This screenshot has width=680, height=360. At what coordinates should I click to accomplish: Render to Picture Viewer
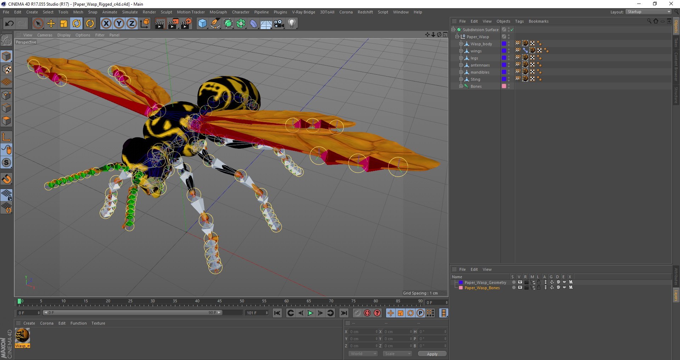[x=173, y=24]
